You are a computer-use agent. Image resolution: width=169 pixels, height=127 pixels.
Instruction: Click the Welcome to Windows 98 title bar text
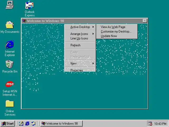coord(45,21)
